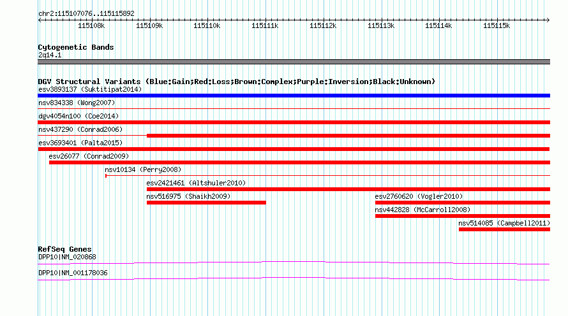The width and height of the screenshot is (568, 316).
Task: Open the esv3693401 (Palta2015) label
Action: tap(80, 143)
